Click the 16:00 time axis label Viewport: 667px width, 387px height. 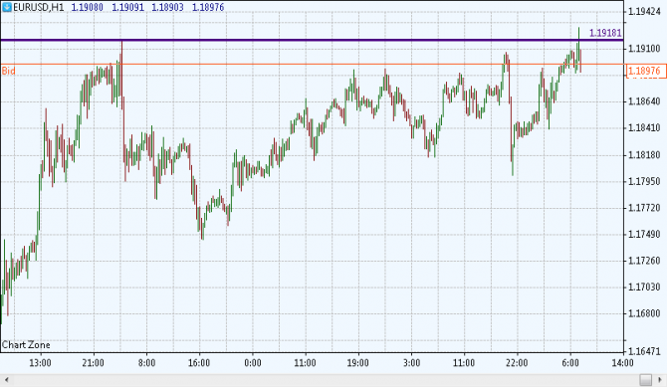click(x=199, y=363)
